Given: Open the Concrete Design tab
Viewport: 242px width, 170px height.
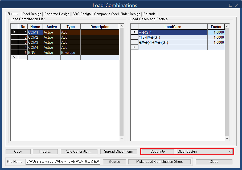Looking at the screenshot, I should point(57,14).
